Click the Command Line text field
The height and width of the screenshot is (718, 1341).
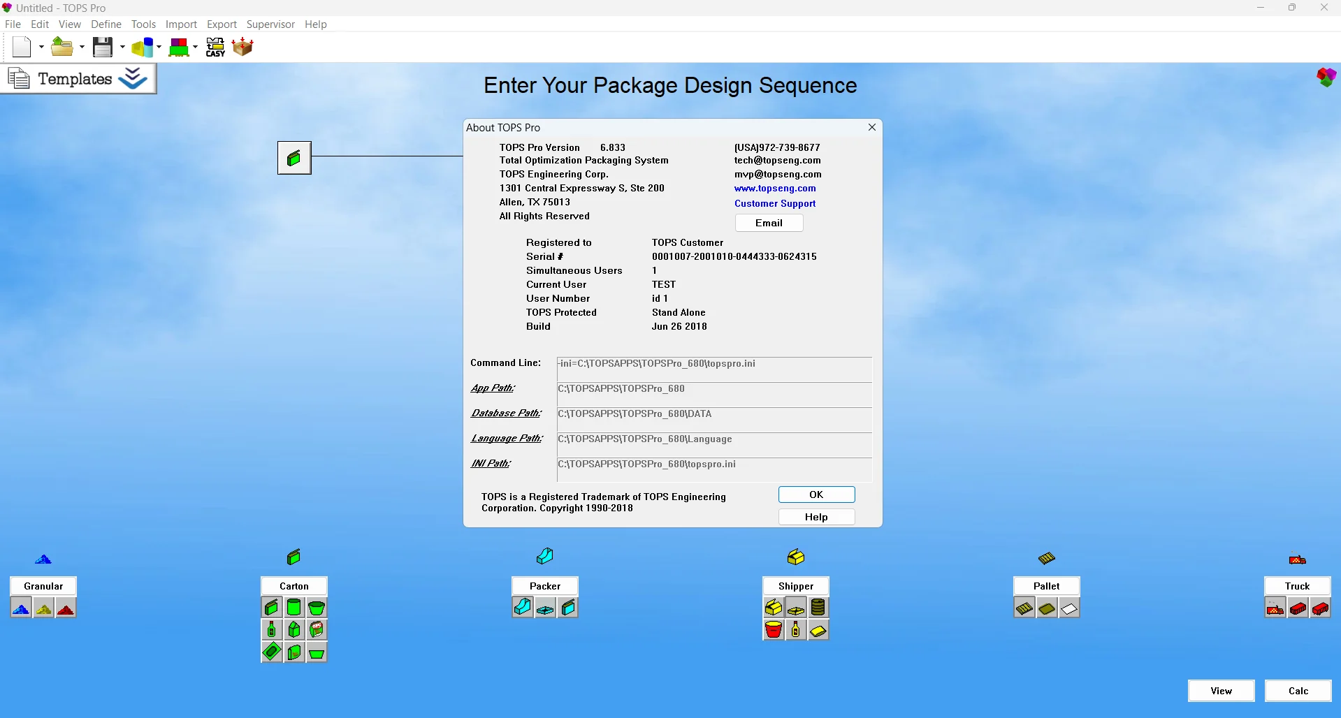(x=714, y=369)
